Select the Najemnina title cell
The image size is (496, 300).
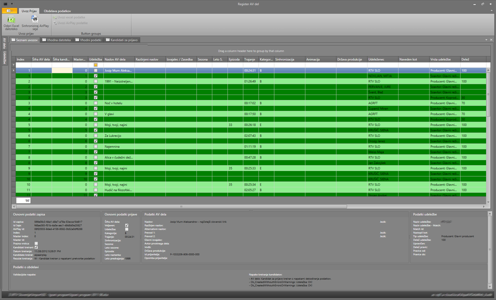119,146
